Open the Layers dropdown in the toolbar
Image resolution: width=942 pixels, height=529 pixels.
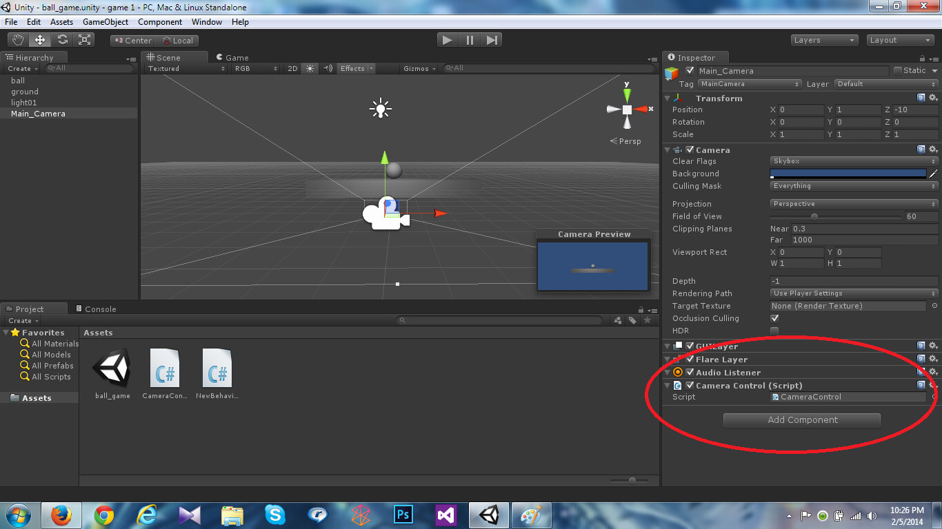[x=824, y=39]
